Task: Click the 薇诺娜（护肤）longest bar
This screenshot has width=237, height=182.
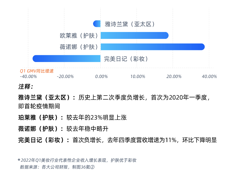Action: click(153, 47)
